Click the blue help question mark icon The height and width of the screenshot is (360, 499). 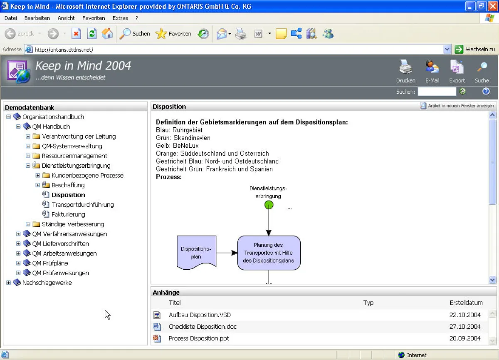486,92
